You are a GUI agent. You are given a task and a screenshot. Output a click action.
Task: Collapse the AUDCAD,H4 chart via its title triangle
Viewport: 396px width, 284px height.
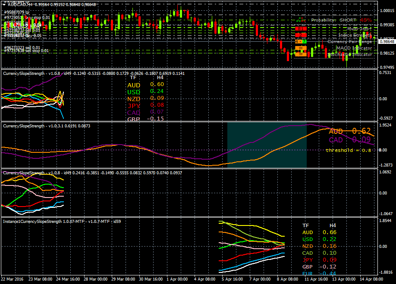pyautogui.click(x=4, y=5)
